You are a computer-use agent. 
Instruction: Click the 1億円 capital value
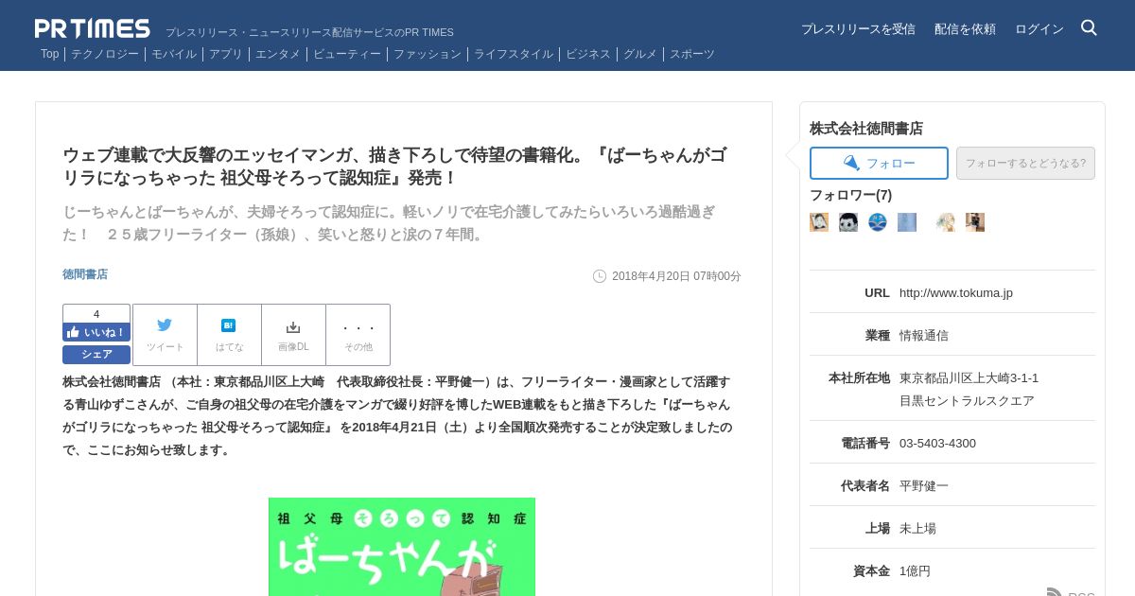click(915, 571)
